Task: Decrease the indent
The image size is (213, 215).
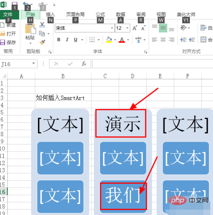Action: (183, 40)
